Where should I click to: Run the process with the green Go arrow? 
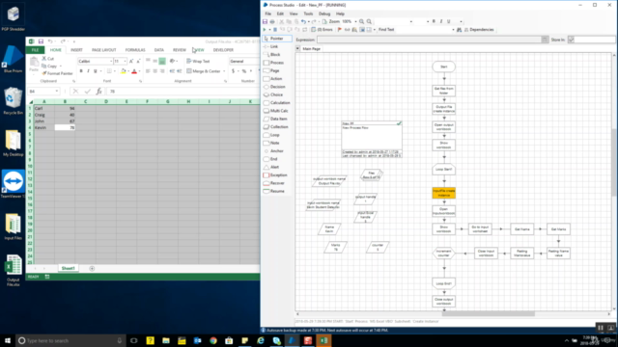tap(265, 30)
